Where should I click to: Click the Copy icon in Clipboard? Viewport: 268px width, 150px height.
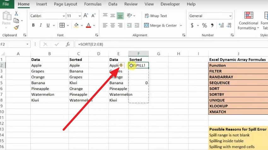point(16,20)
